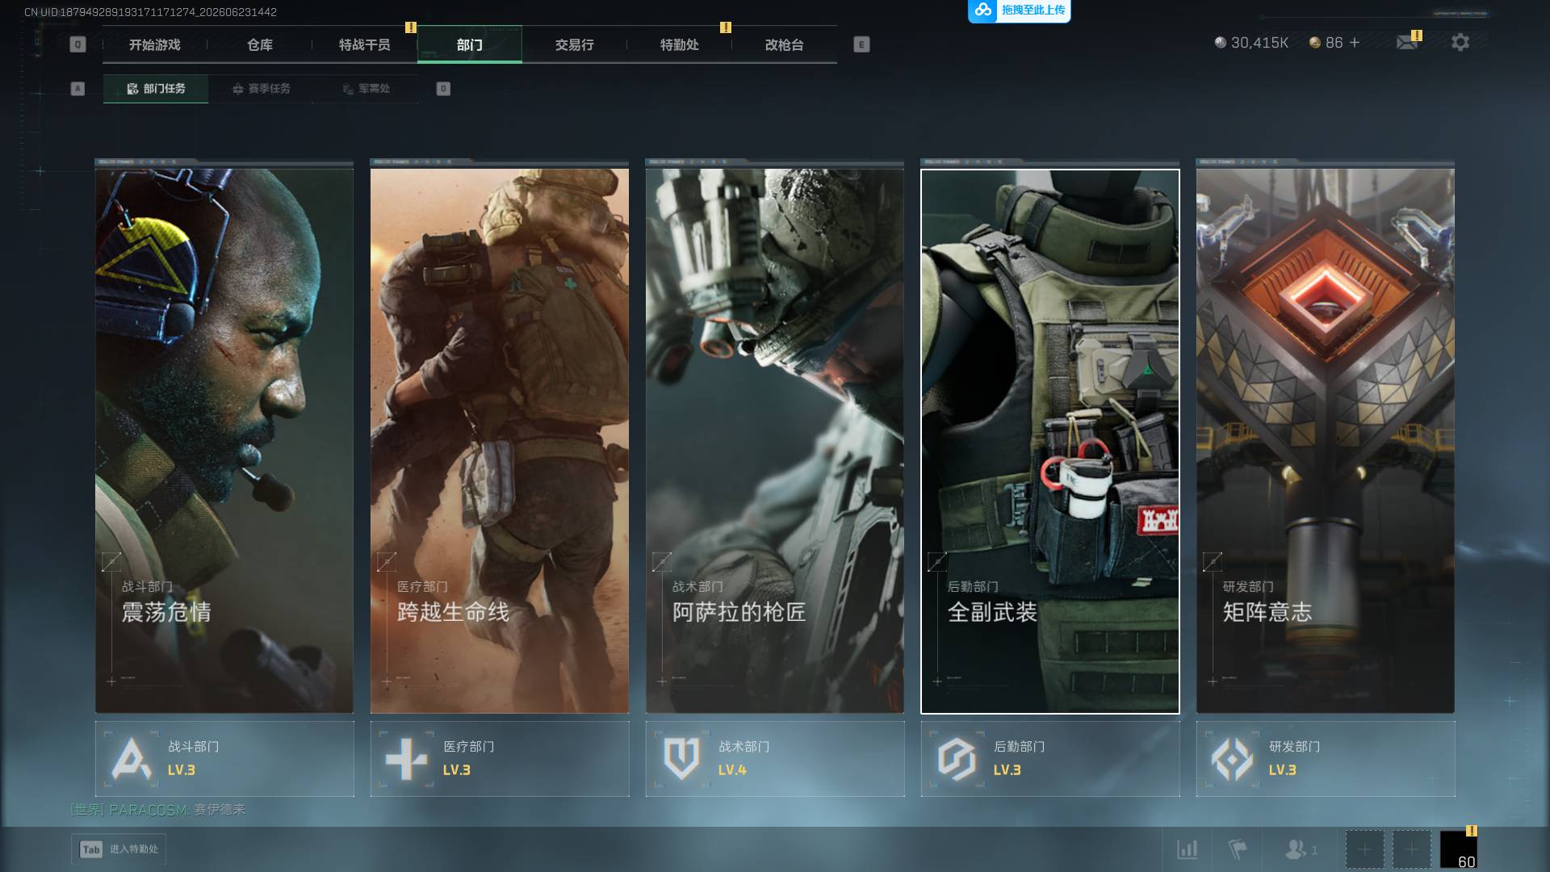Viewport: 1550px width, 872px height.
Task: Switch to the 改枪台 tab
Action: point(785,44)
